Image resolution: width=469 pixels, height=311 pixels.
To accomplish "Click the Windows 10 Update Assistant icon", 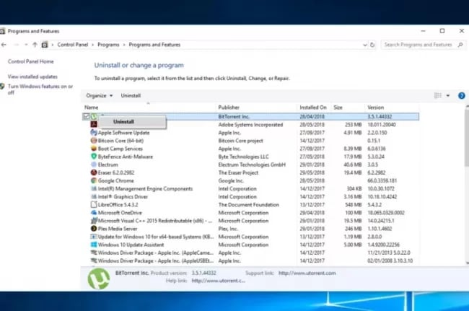I will tap(94, 245).
